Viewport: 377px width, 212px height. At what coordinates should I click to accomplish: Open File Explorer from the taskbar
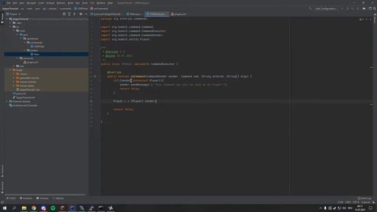coord(24,208)
